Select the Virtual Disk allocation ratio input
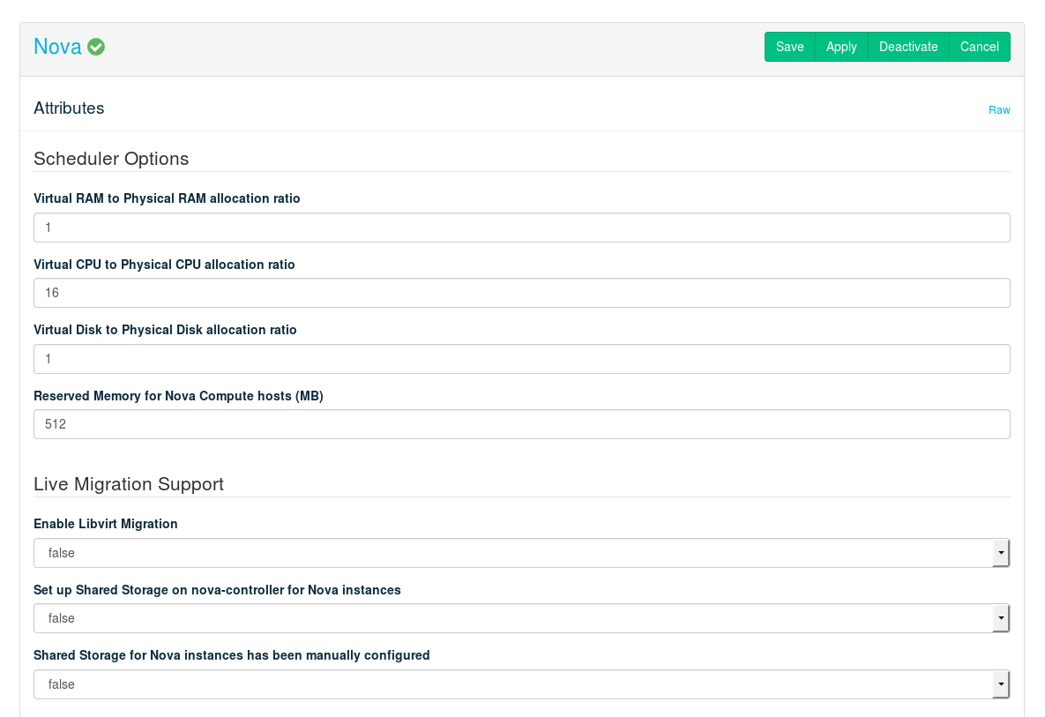 coord(521,359)
